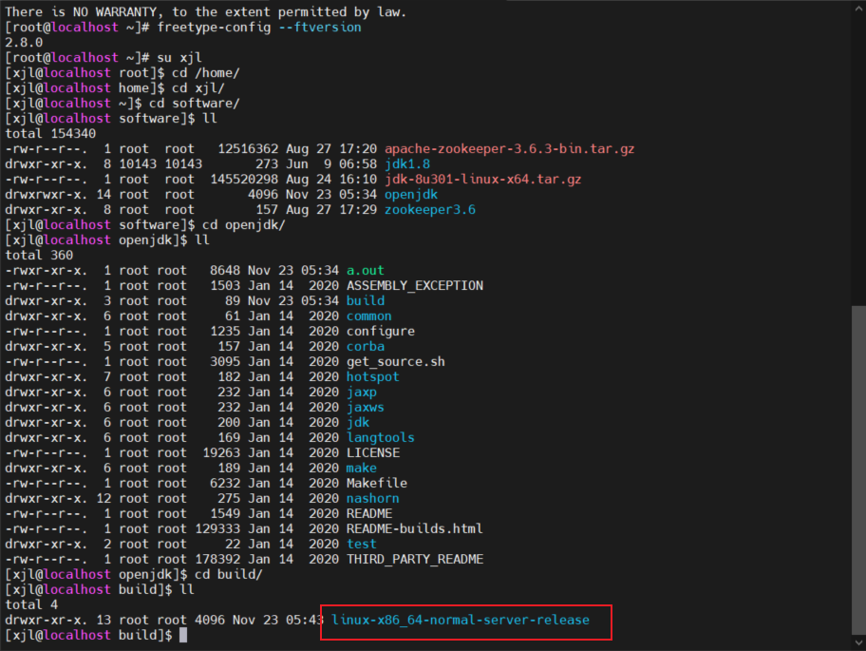Click the nashorn directory name

(x=373, y=499)
